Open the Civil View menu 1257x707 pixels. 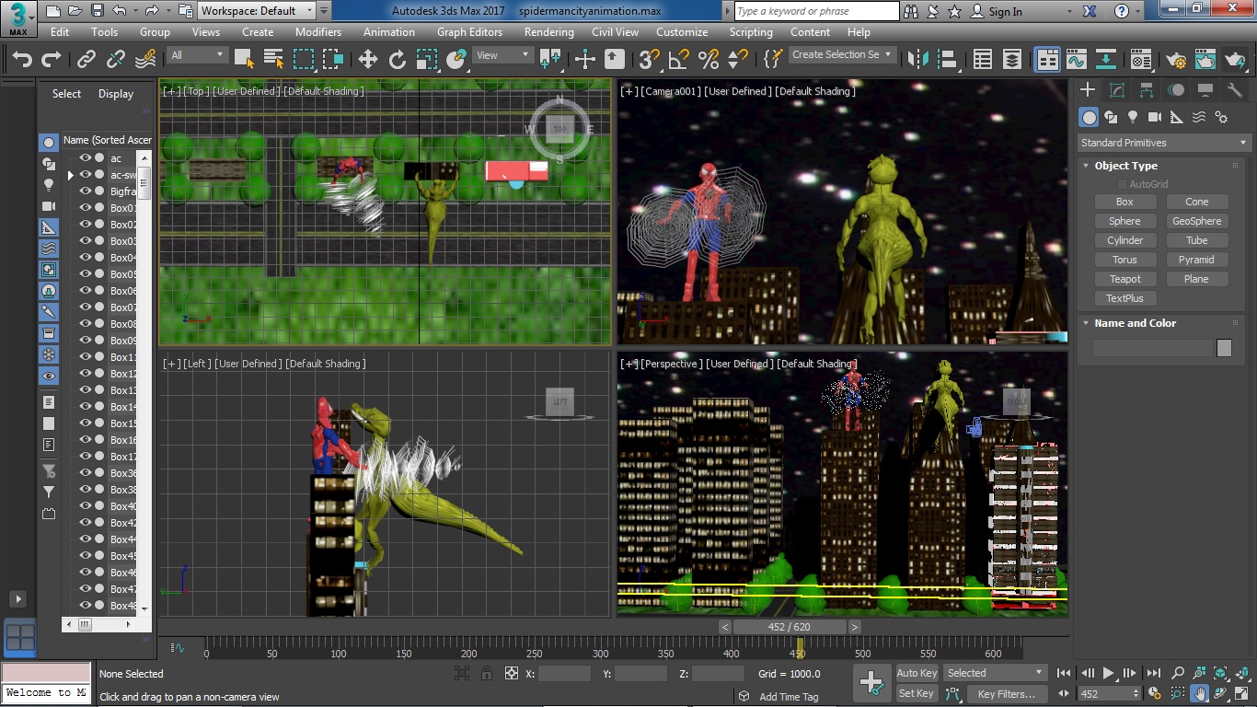pos(615,31)
